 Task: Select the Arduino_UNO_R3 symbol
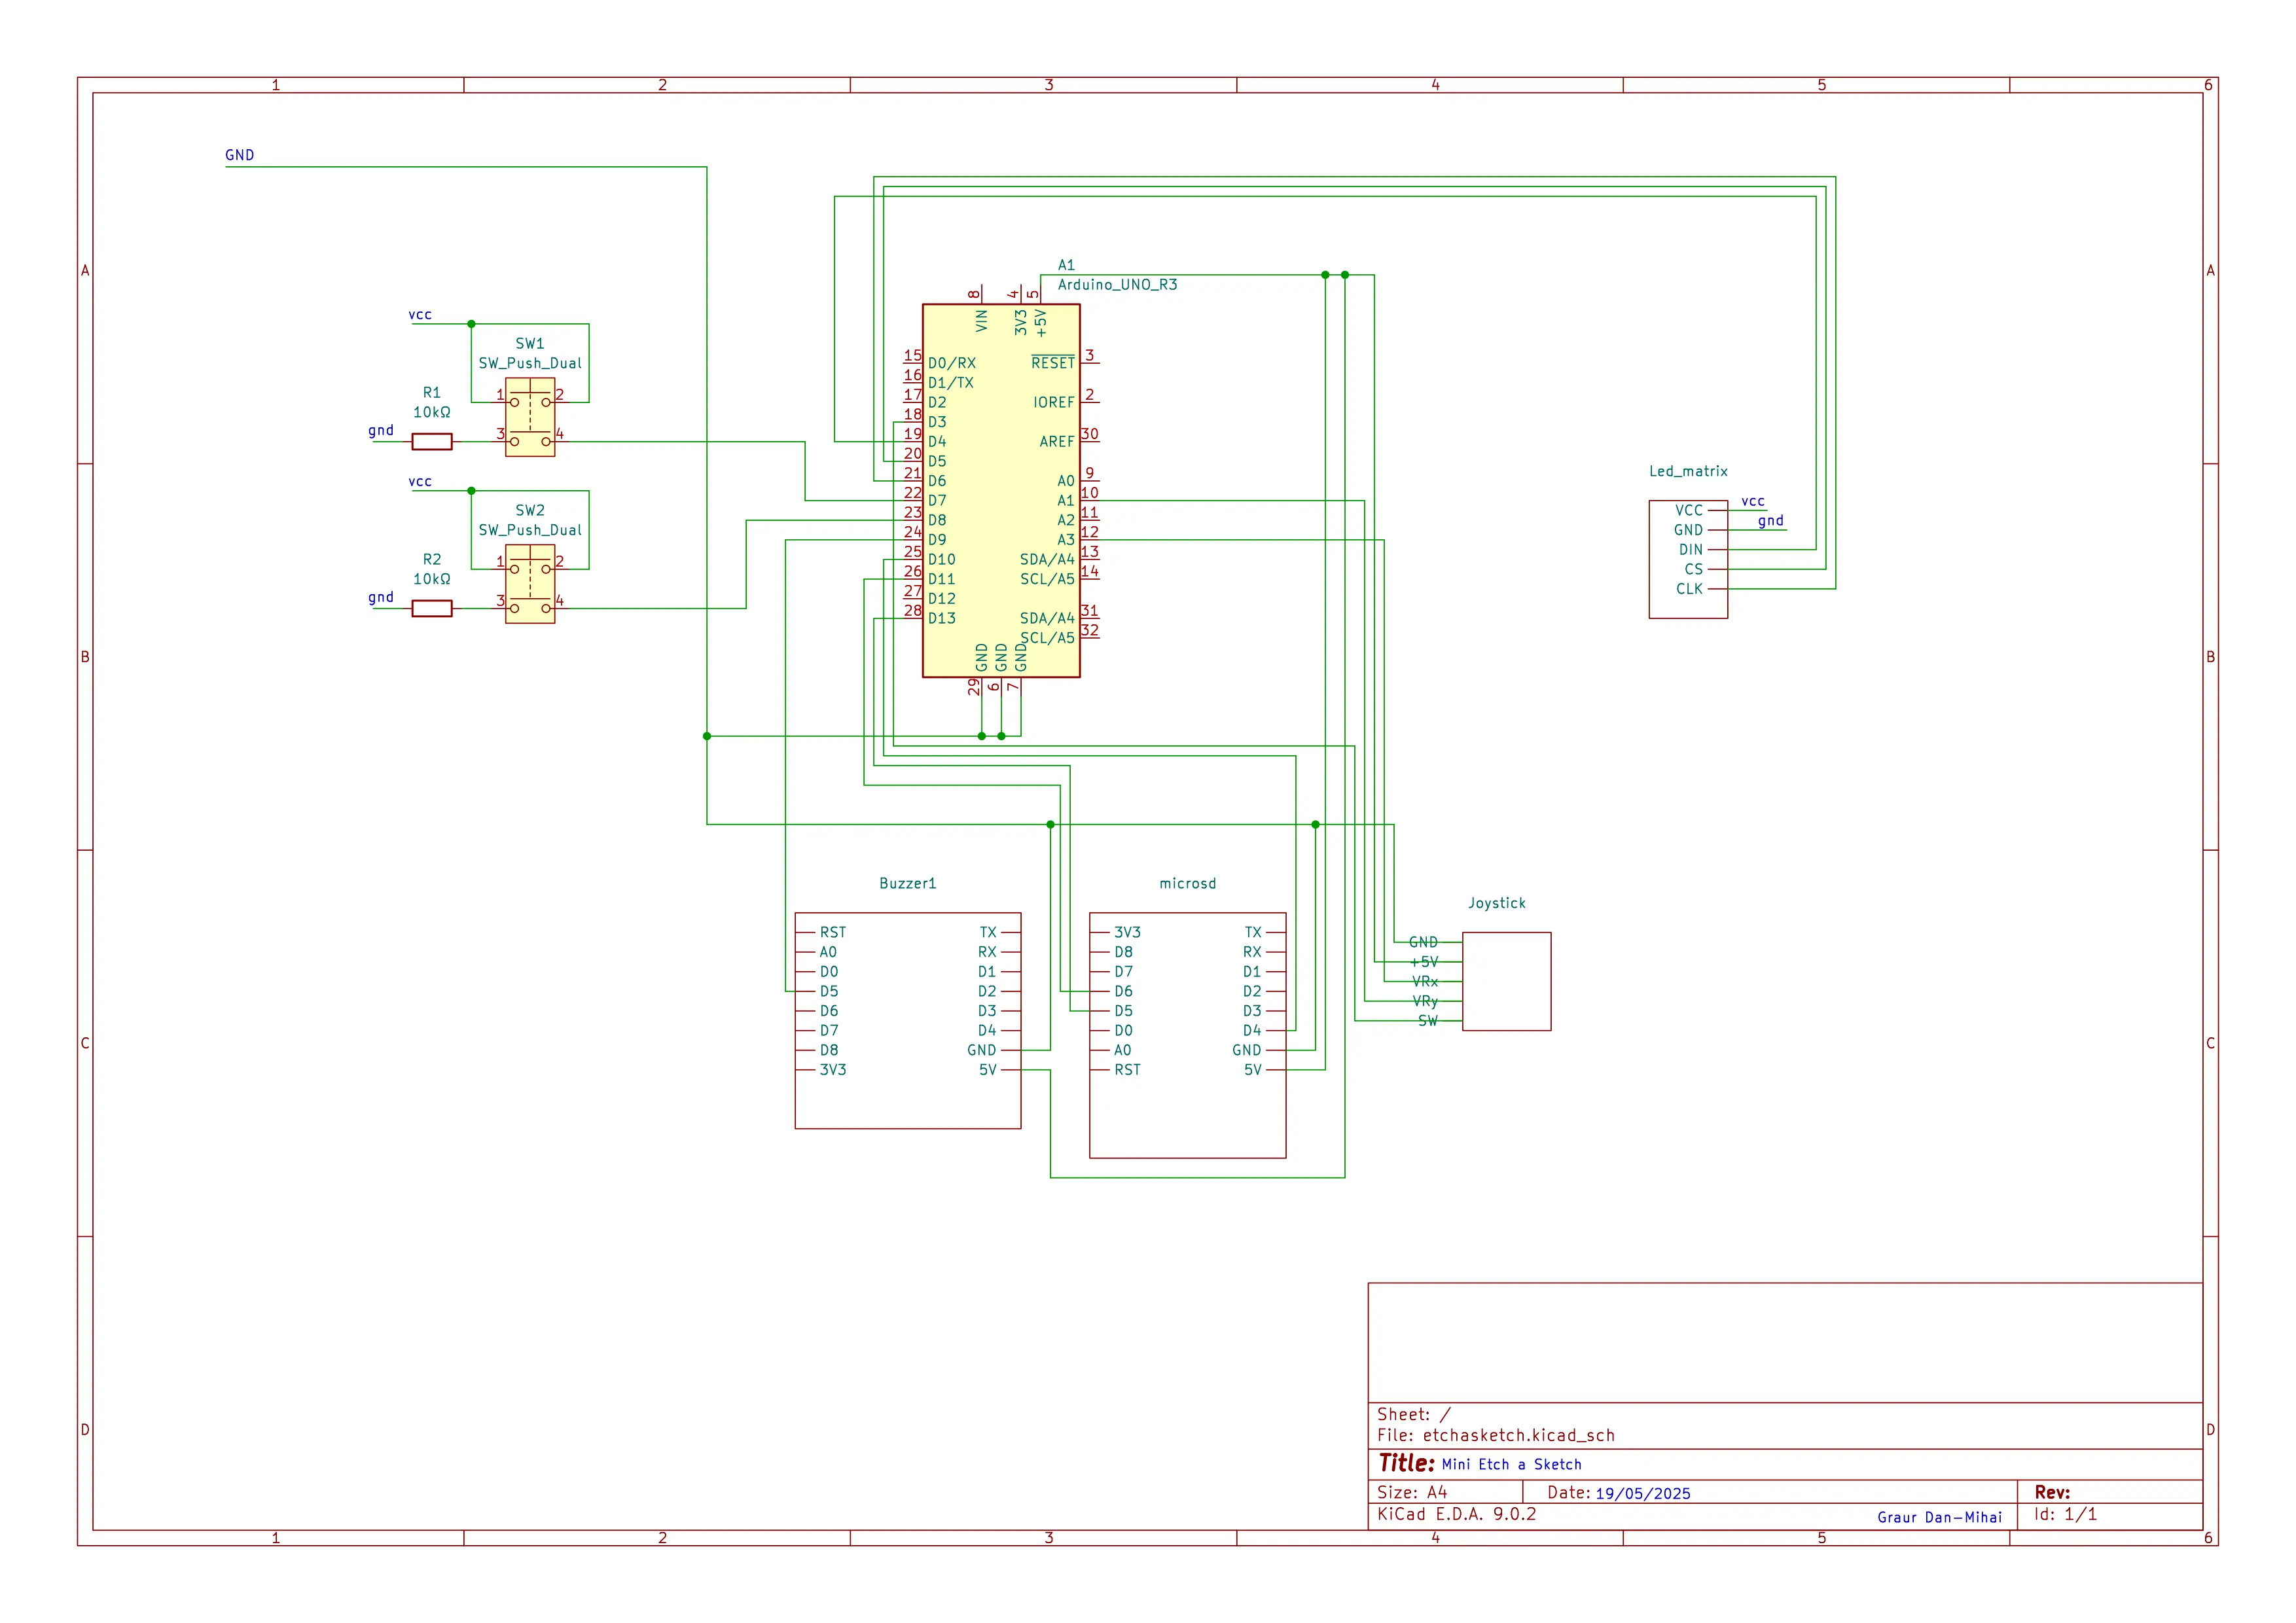coord(1000,490)
